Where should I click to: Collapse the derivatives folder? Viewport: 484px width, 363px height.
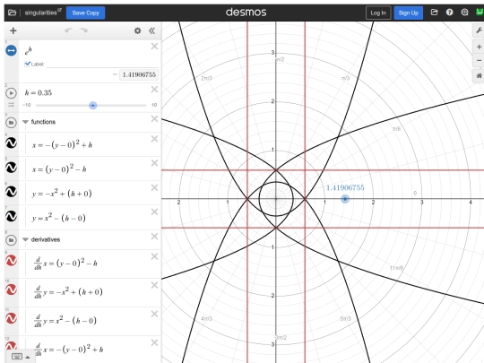click(26, 239)
